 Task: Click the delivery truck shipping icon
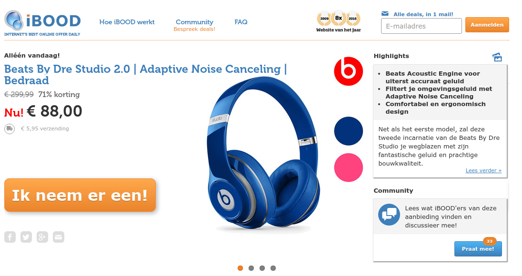pos(10,128)
